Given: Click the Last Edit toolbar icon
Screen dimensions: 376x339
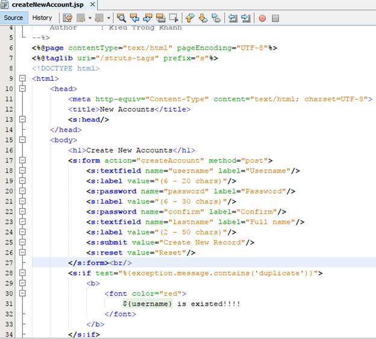Looking at the screenshot, I should point(67,18).
